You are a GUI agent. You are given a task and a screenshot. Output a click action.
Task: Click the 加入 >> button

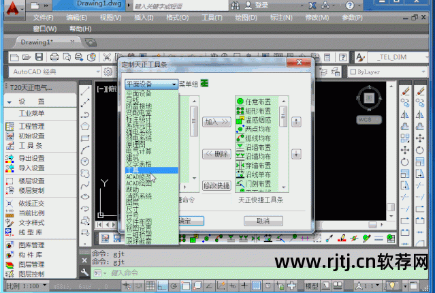[216, 122]
